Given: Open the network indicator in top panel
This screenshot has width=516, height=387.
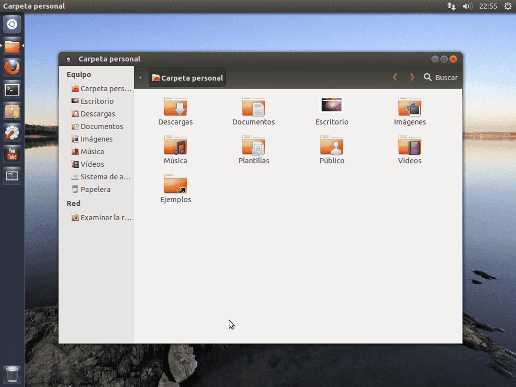Looking at the screenshot, I should pyautogui.click(x=451, y=6).
